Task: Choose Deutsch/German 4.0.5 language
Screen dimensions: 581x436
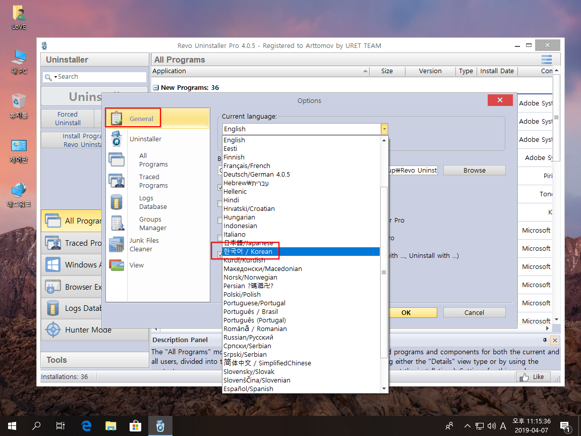Action: (301, 174)
